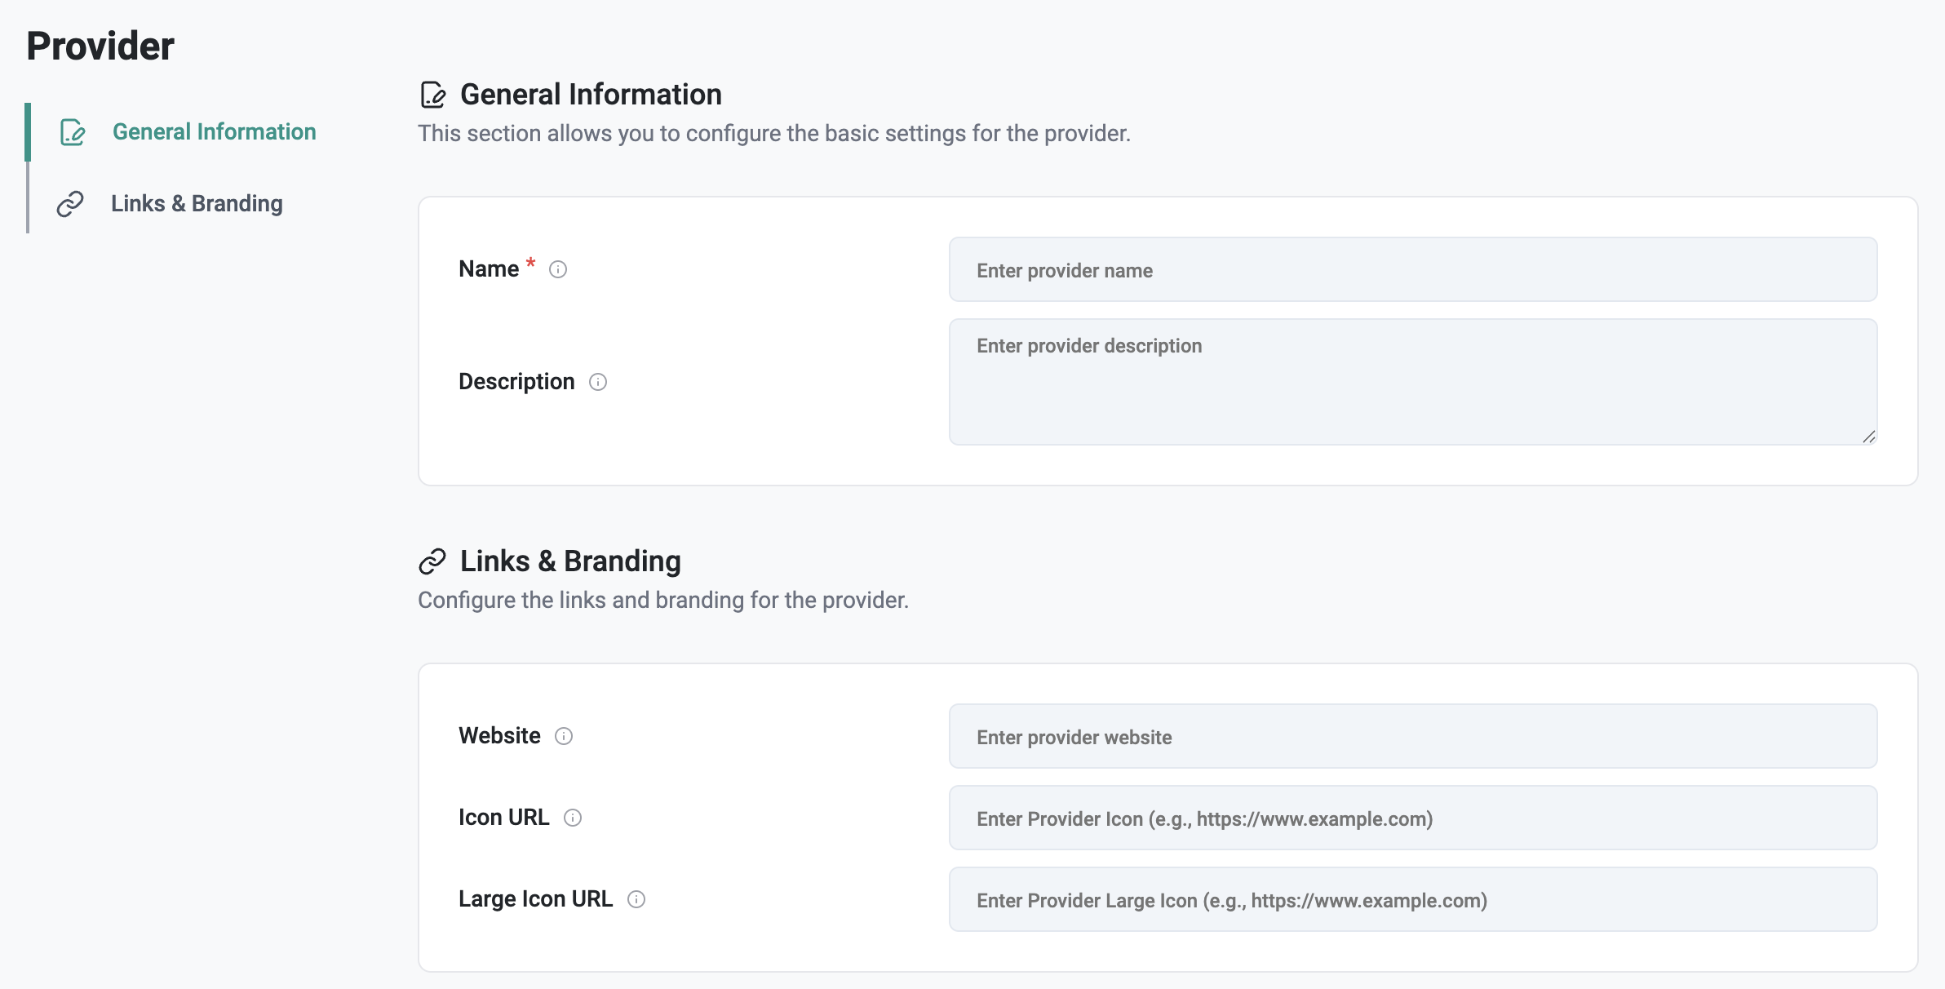The width and height of the screenshot is (1945, 989).
Task: Click the Icon URL input field
Action: click(1412, 818)
